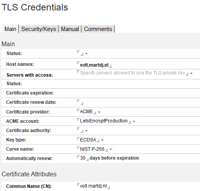Switch to the Security/Keys tab
The width and height of the screenshot is (200, 191).
pos(39,29)
